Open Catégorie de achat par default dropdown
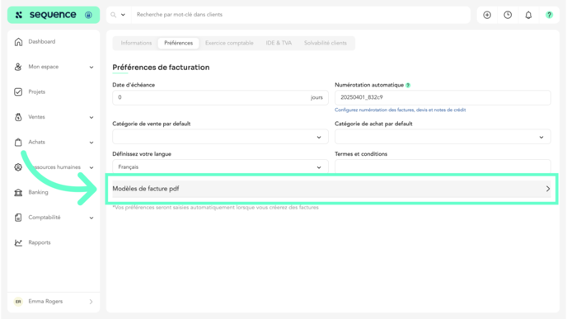Screen dimensions: 567x319 443,137
